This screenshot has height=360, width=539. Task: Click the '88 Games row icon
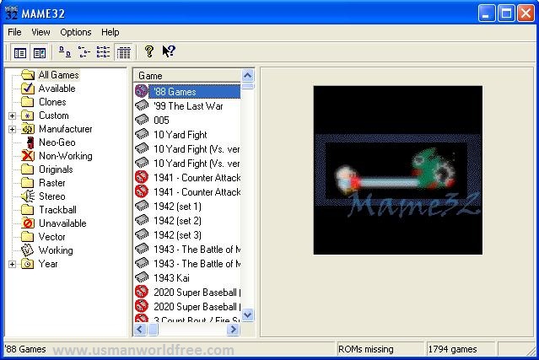pyautogui.click(x=141, y=91)
